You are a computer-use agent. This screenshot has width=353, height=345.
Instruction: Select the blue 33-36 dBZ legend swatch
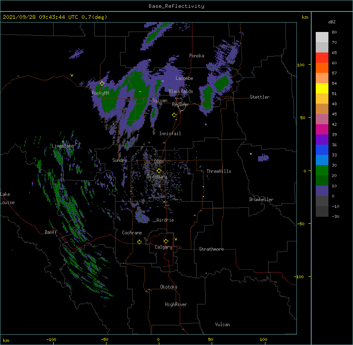(322, 150)
